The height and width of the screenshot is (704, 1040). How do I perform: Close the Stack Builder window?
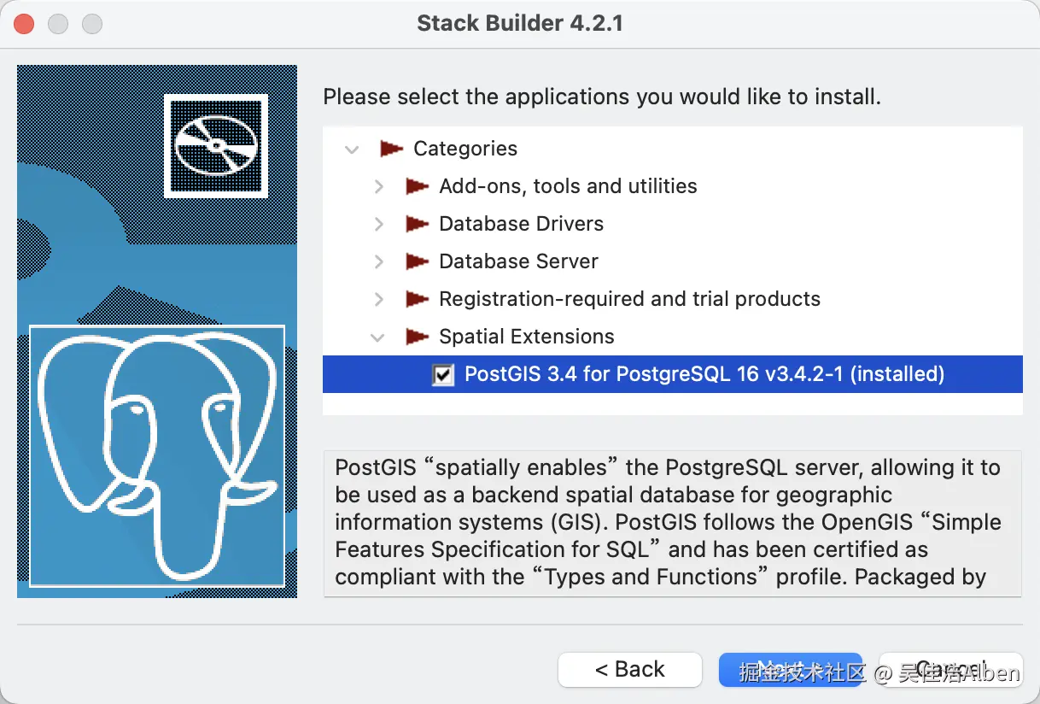24,24
